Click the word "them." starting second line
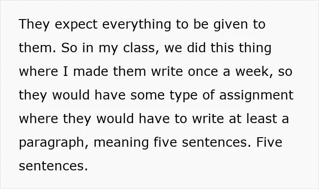The height and width of the screenshot is (189, 319). [x=37, y=48]
